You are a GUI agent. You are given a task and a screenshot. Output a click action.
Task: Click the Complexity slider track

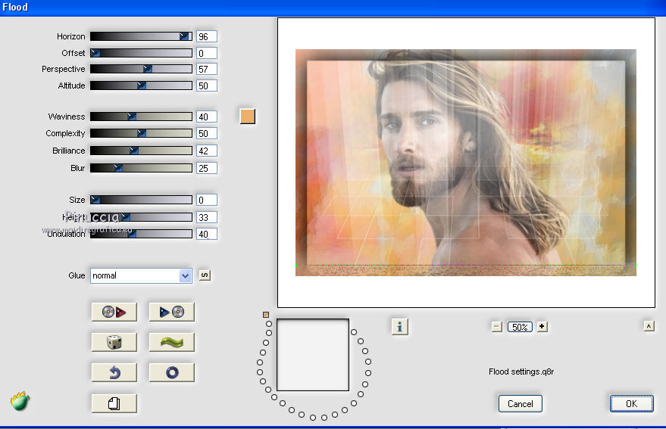[x=141, y=133]
